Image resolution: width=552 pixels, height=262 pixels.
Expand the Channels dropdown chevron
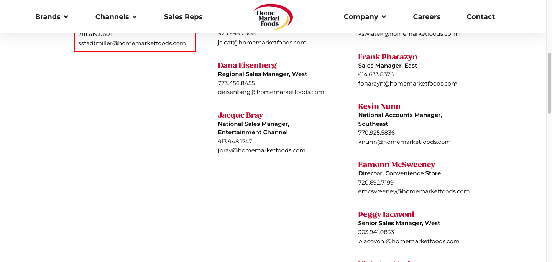click(135, 17)
